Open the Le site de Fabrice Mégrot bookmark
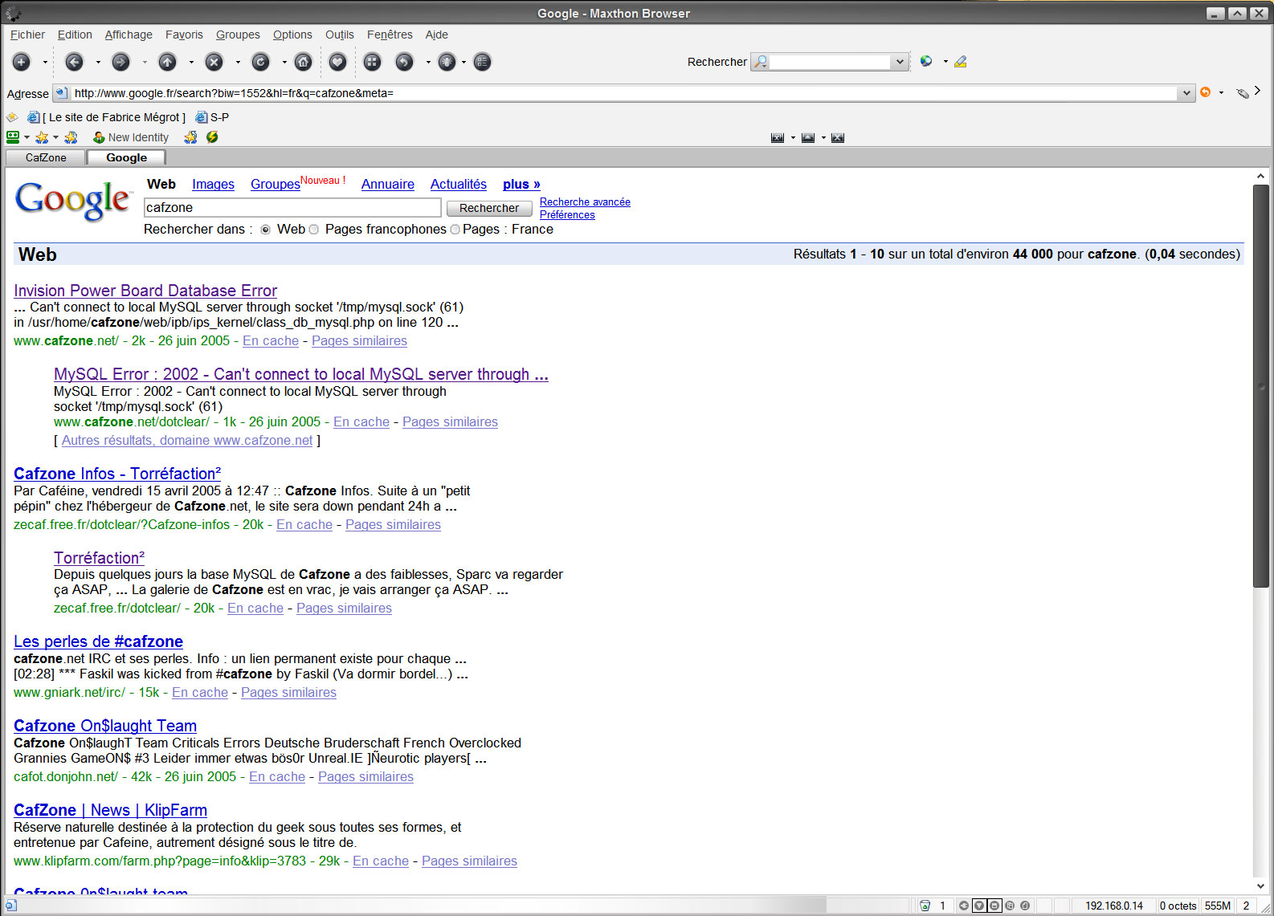Screen dimensions: 1274x916 pyautogui.click(x=107, y=117)
